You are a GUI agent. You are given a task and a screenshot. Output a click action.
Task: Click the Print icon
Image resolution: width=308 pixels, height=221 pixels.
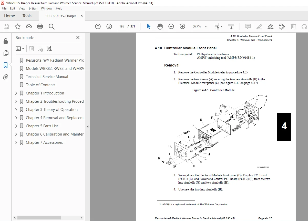coord(40,26)
